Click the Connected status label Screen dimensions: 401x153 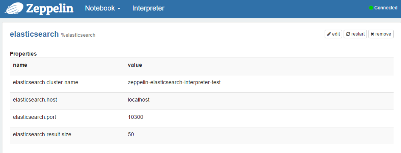(x=386, y=8)
